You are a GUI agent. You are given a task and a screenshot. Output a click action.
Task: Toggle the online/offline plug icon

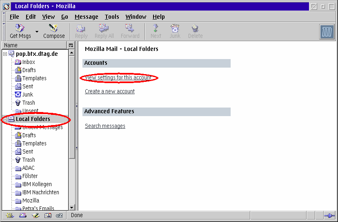329,215
